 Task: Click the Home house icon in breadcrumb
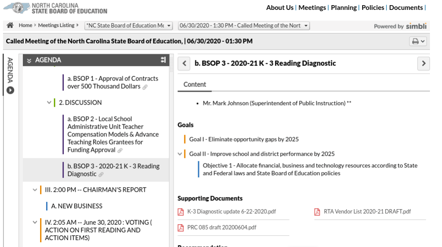pyautogui.click(x=10, y=25)
